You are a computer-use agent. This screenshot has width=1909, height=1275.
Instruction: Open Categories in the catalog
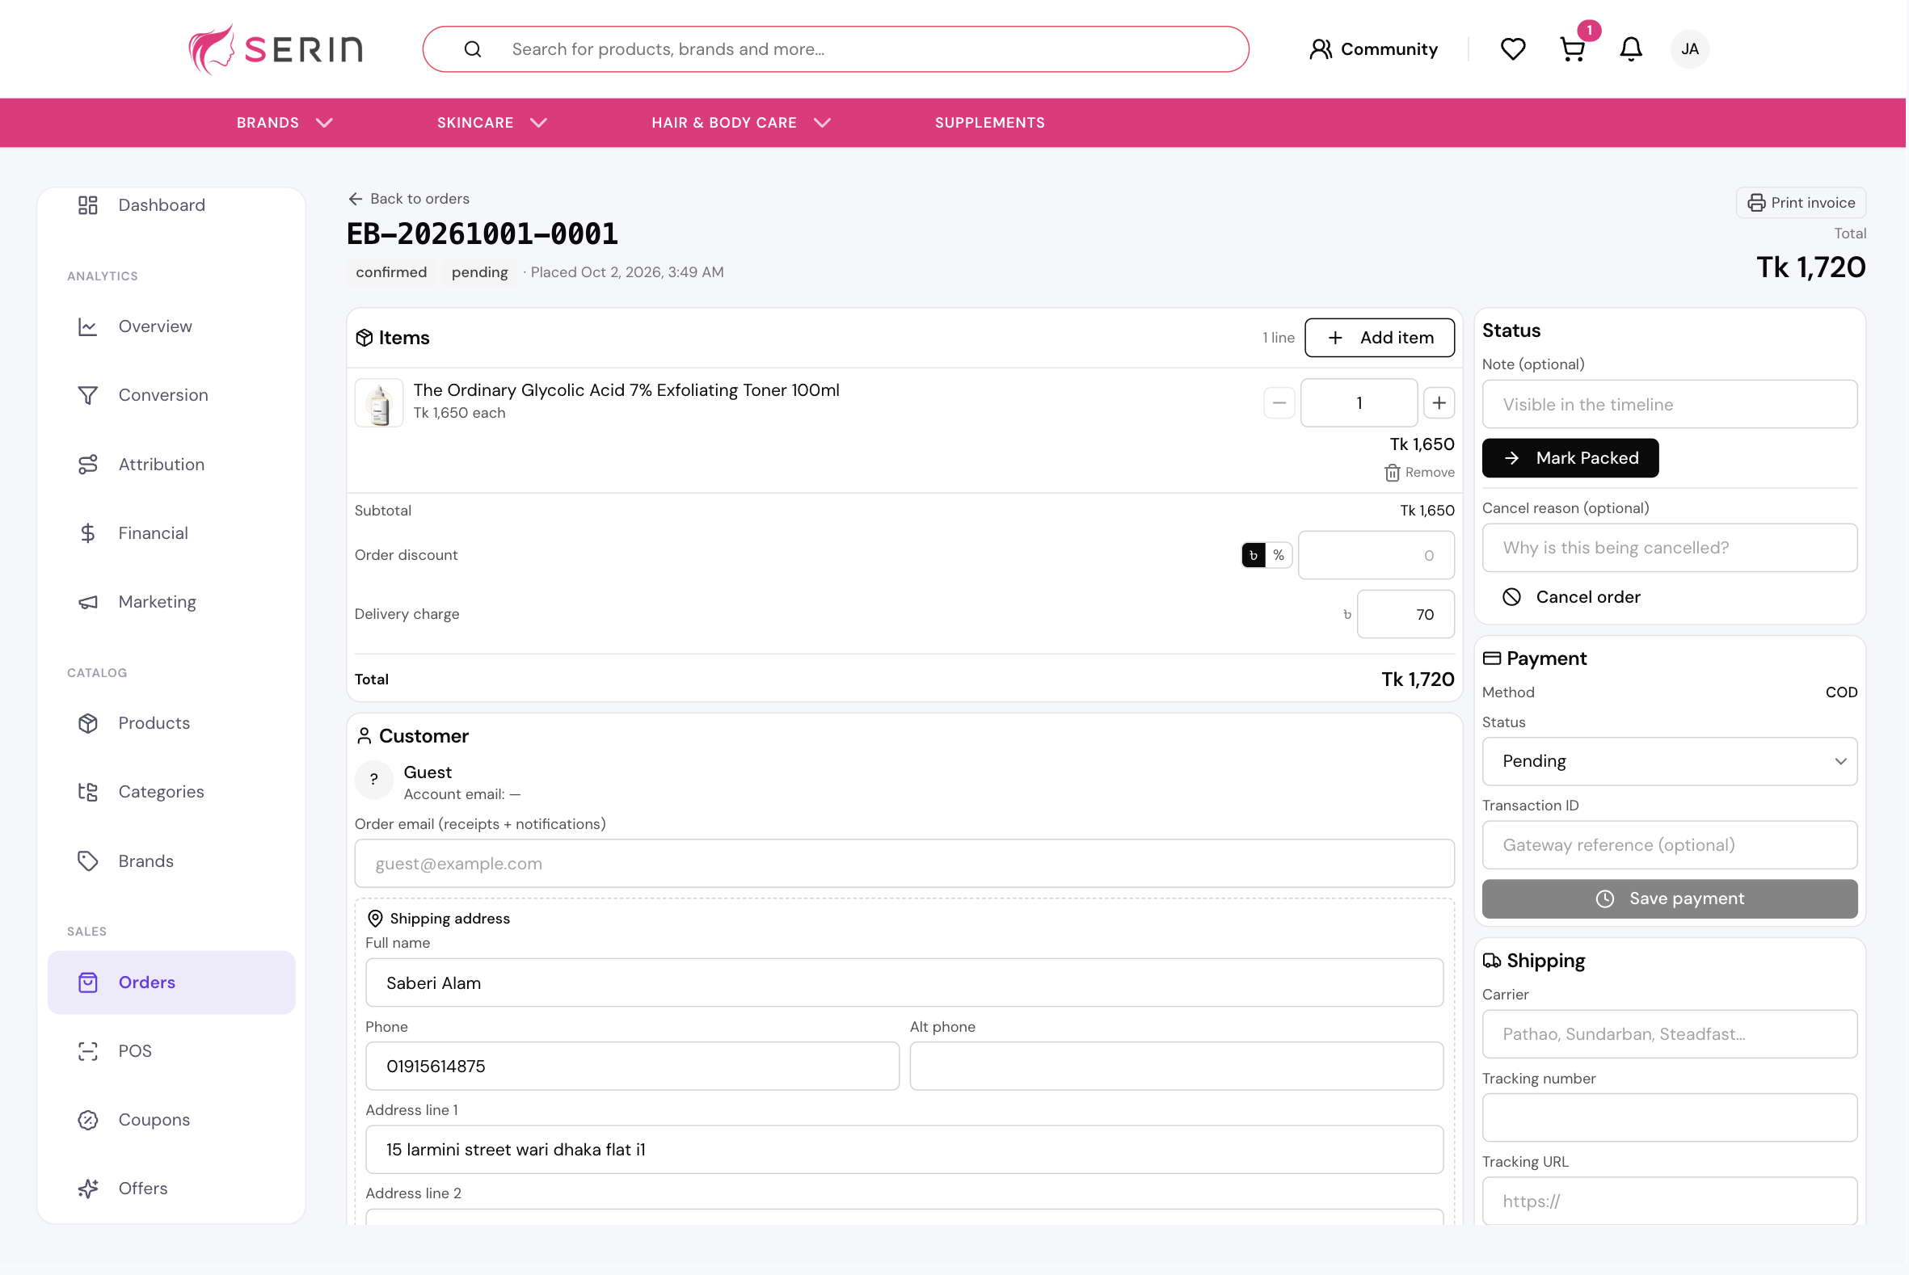[171, 792]
